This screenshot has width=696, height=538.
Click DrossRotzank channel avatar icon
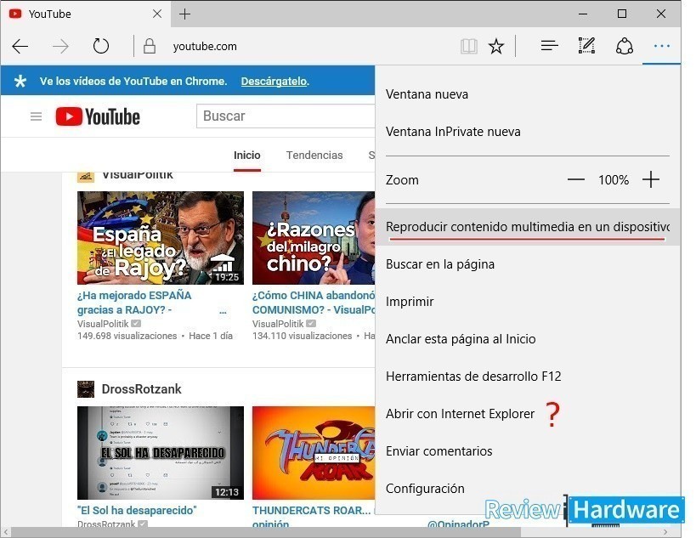pos(86,389)
